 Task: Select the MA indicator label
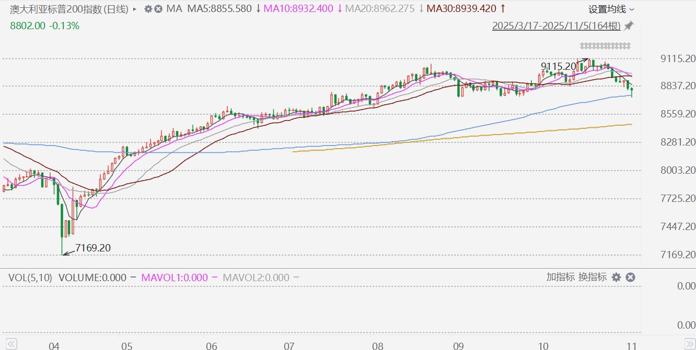pos(173,9)
